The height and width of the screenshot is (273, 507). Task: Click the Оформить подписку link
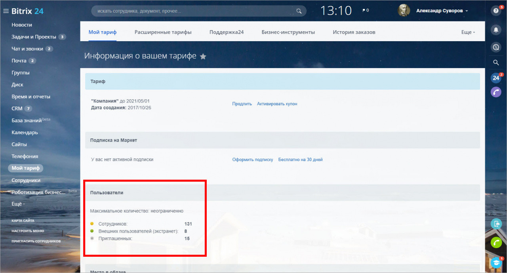point(253,159)
